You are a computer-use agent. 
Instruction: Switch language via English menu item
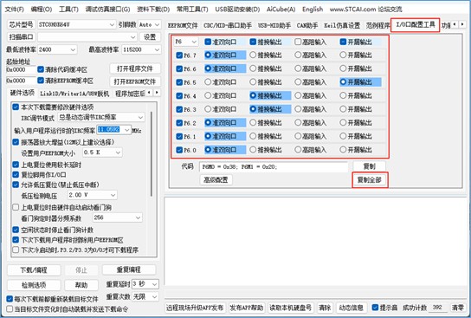(x=313, y=10)
